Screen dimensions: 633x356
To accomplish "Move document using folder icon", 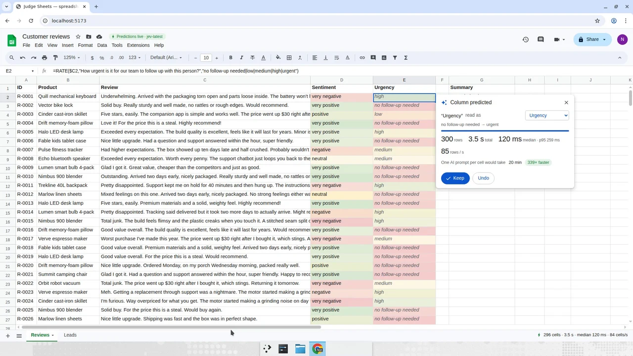I will (89, 37).
